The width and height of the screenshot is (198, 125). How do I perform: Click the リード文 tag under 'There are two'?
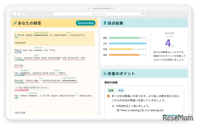[x=18, y=52]
